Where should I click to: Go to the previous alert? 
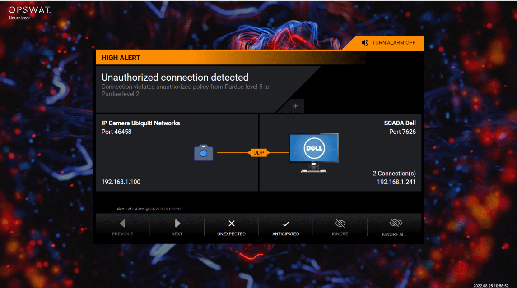[x=123, y=228]
